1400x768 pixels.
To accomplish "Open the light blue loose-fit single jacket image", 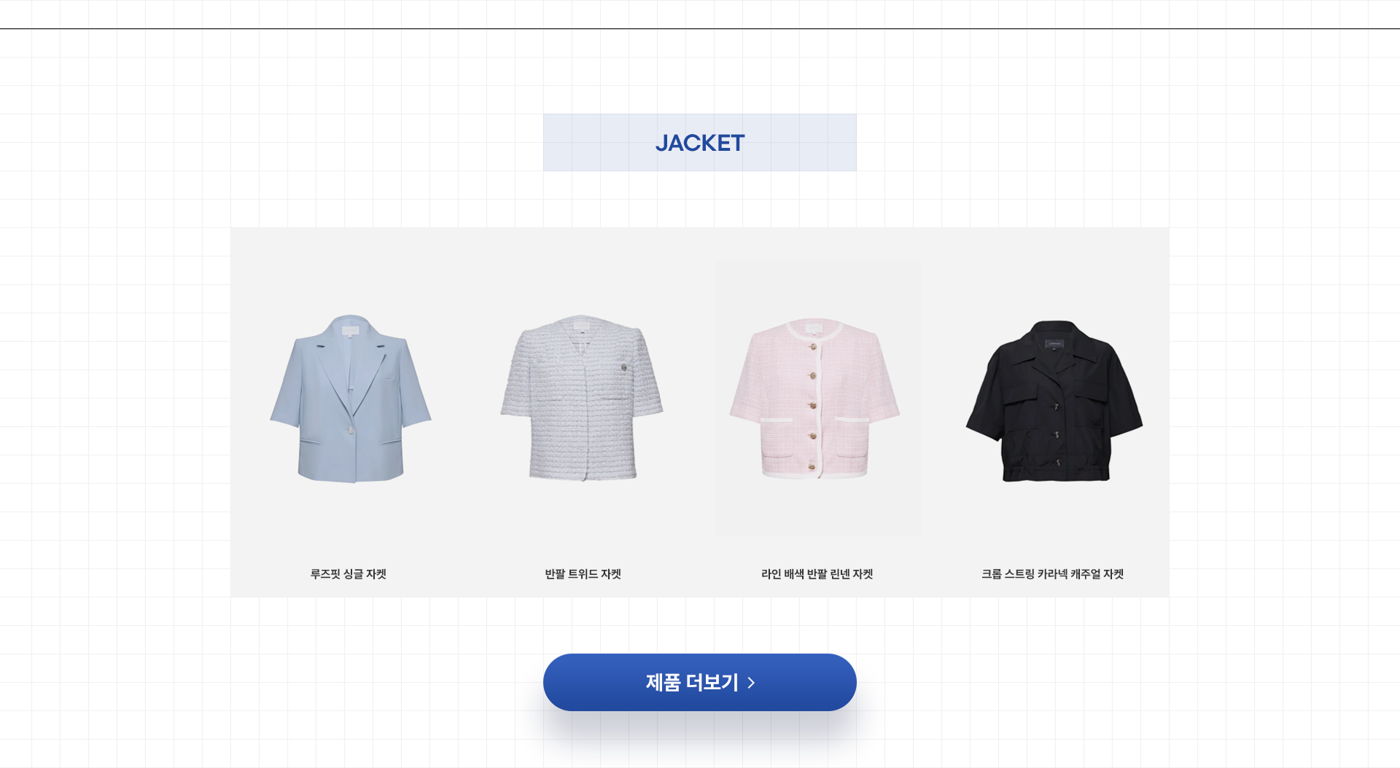I will click(x=351, y=398).
